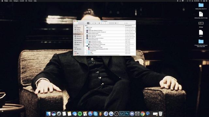The image size is (209, 117).
Task: Expand the Adobe Lightroom folder
Action: tap(86, 37)
